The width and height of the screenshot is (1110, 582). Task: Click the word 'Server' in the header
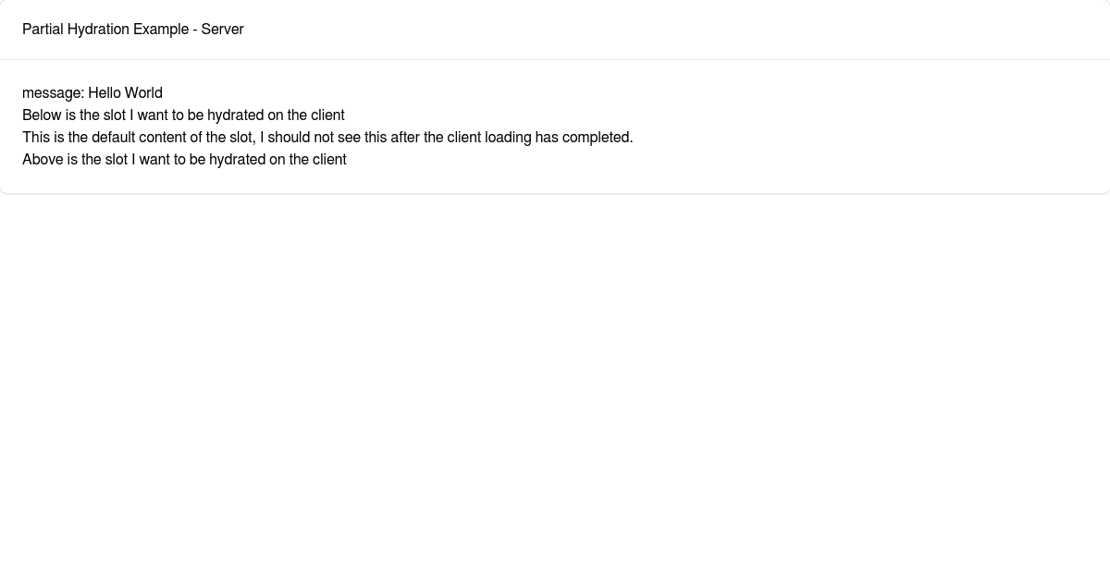[223, 30]
